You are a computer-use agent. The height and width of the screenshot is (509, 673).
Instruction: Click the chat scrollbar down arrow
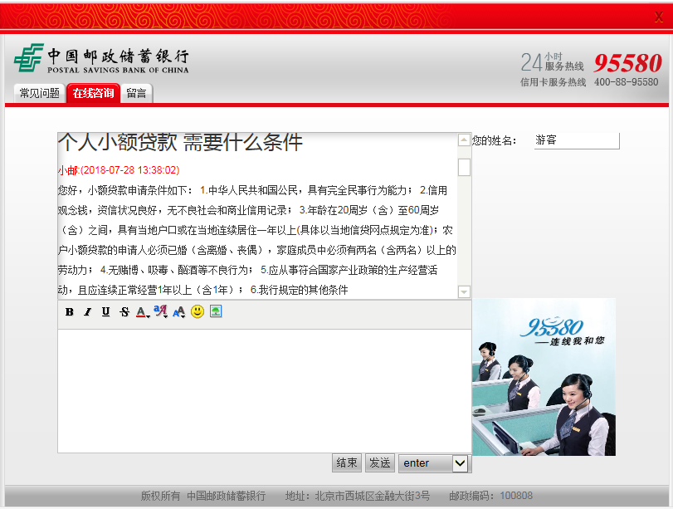point(464,292)
